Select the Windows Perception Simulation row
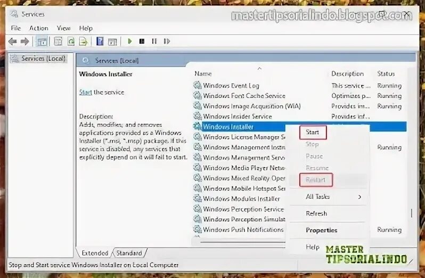Screen dimensions: 425x278 click(x=239, y=219)
